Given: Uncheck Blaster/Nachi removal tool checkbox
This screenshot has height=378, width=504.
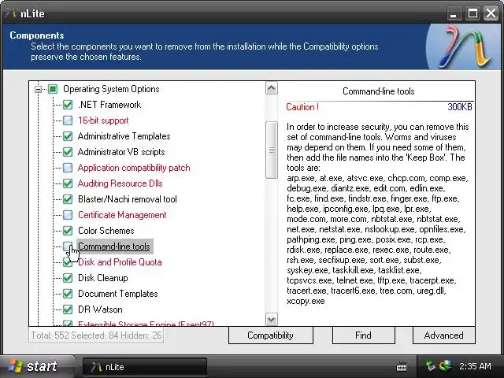Looking at the screenshot, I should [x=68, y=199].
